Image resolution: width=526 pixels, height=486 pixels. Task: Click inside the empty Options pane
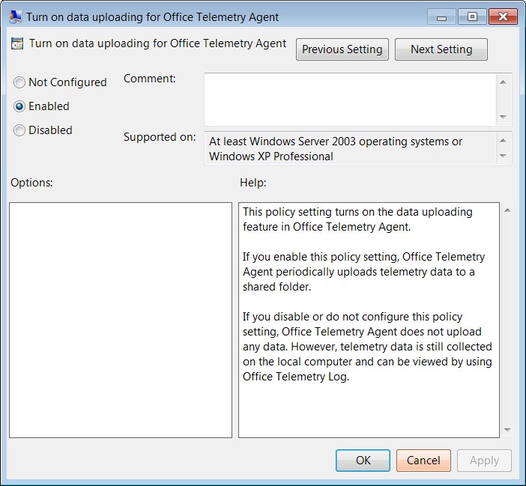click(x=121, y=320)
